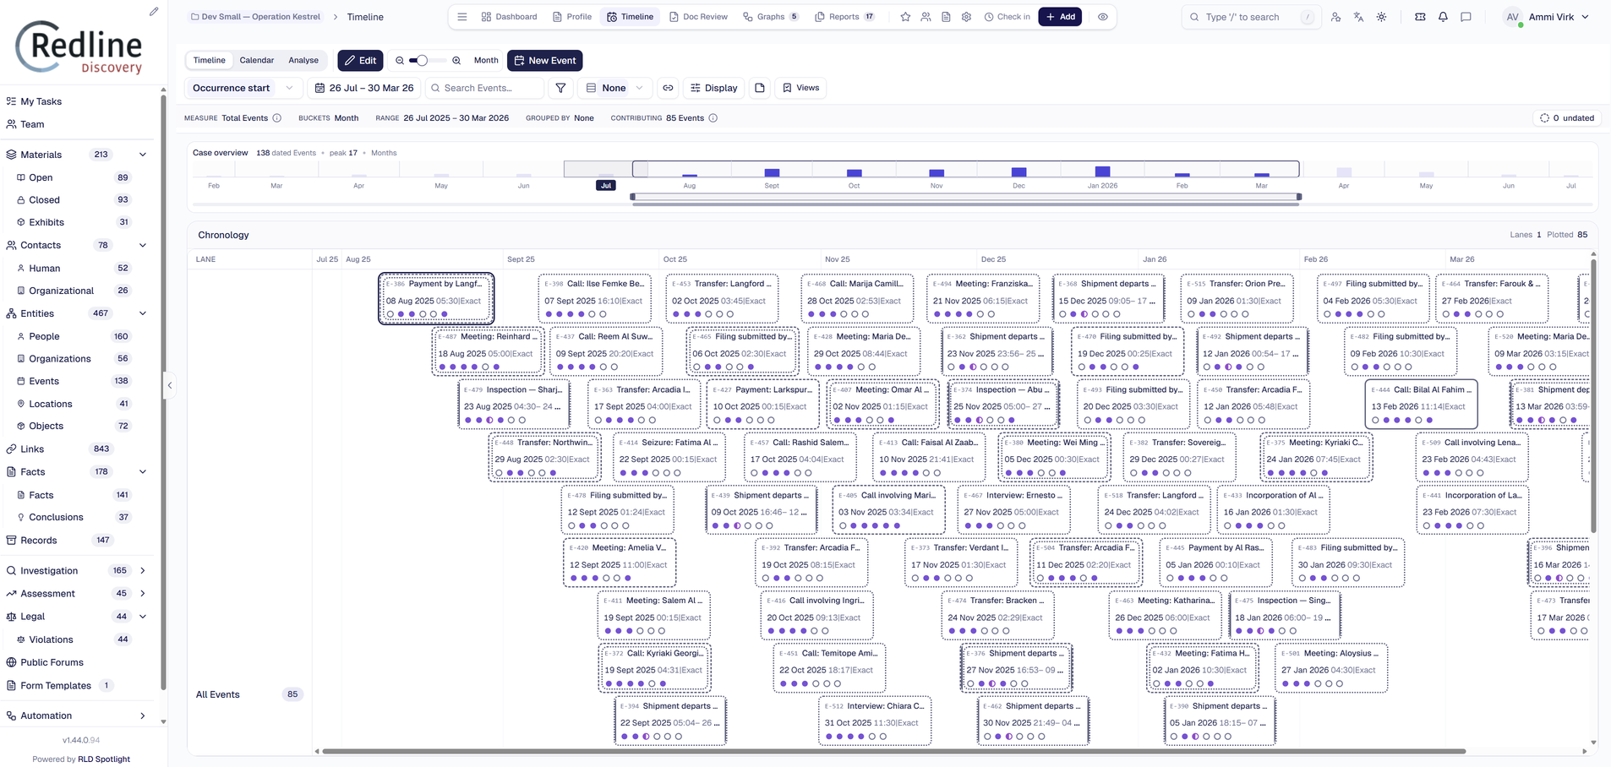Click the link chain icon in toolbar

pos(668,88)
